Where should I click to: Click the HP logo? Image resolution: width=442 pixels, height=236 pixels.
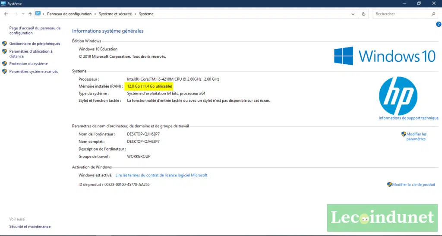coord(398,96)
